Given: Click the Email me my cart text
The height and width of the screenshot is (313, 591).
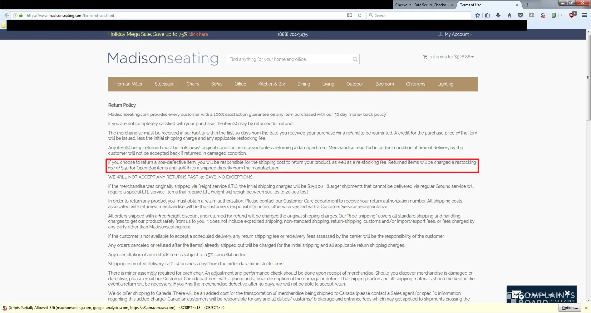Looking at the screenshot, I should [x=545, y=295].
